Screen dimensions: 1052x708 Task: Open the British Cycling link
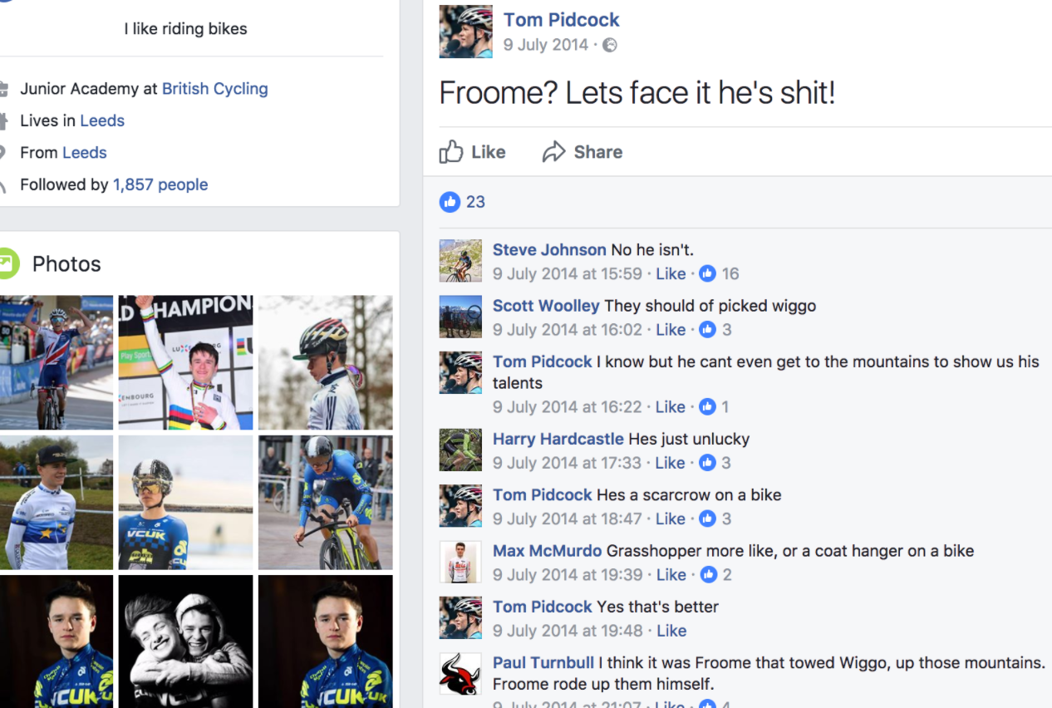pyautogui.click(x=214, y=89)
